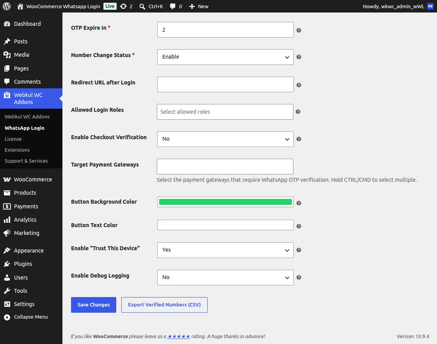Click the Appearance paintbrush icon
Viewport: 437px width, 344px height.
pos(7,251)
